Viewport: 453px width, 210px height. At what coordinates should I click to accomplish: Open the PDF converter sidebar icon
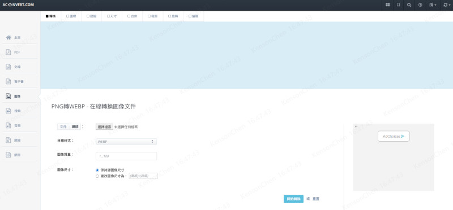click(x=8, y=53)
